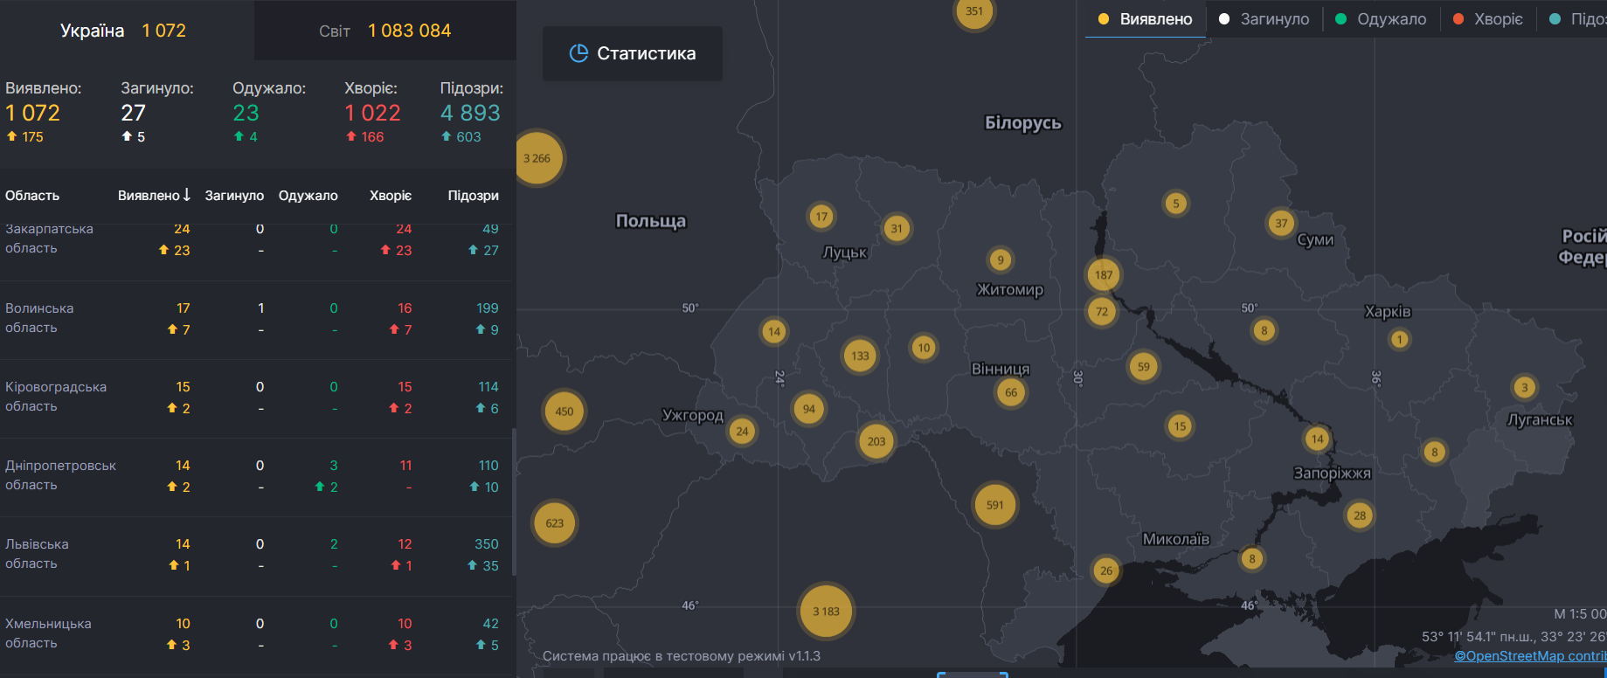The width and height of the screenshot is (1607, 678).
Task: Switch to the Світ tab
Action: [x=384, y=31]
